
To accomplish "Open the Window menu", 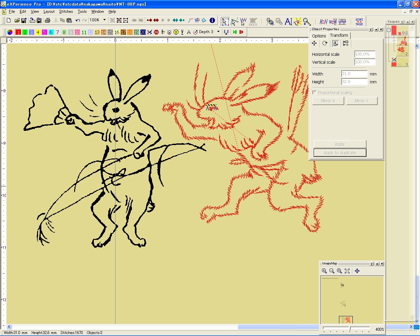I will [x=97, y=11].
